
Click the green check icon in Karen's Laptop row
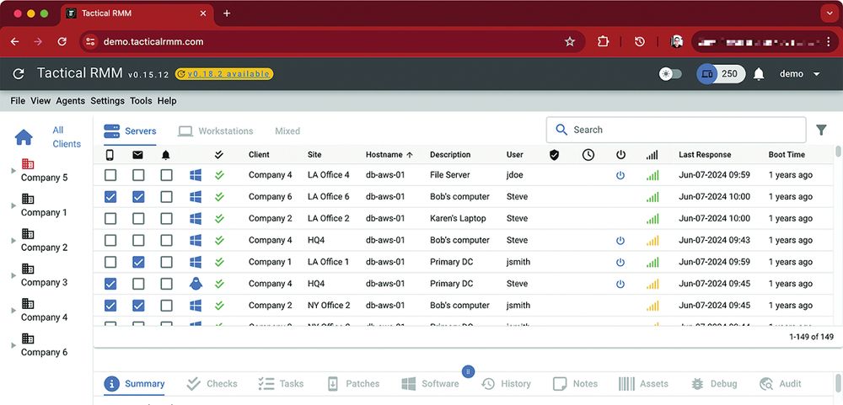coord(219,219)
